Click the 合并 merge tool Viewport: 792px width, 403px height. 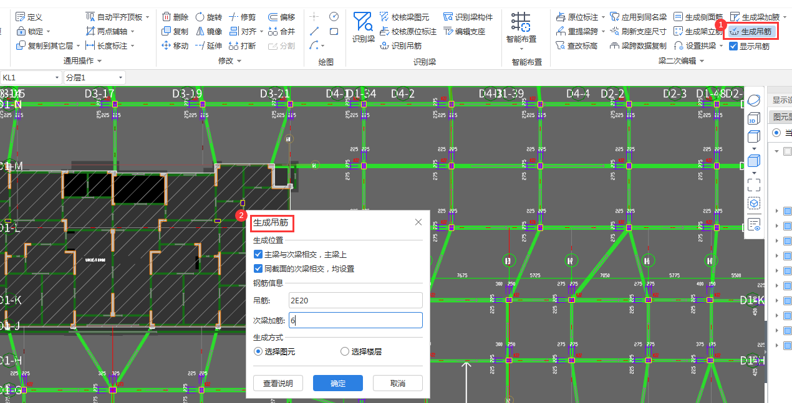[281, 31]
